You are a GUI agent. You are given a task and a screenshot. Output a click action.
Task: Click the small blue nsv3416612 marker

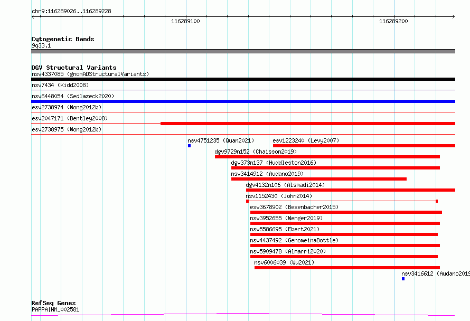pyautogui.click(x=403, y=279)
